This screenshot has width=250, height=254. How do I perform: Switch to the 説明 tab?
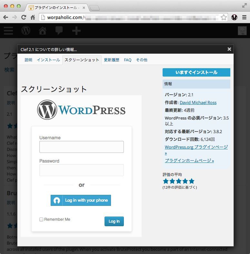click(28, 60)
